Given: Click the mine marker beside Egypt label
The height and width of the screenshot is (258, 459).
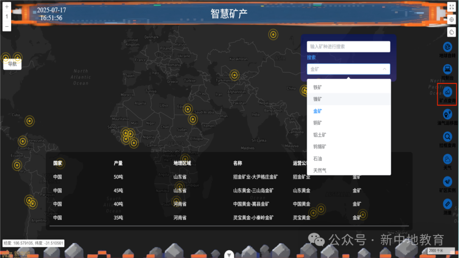Looking at the screenshot, I should [188, 109].
